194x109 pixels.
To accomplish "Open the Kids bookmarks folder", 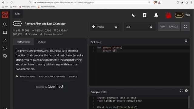I will (x=13, y=7).
